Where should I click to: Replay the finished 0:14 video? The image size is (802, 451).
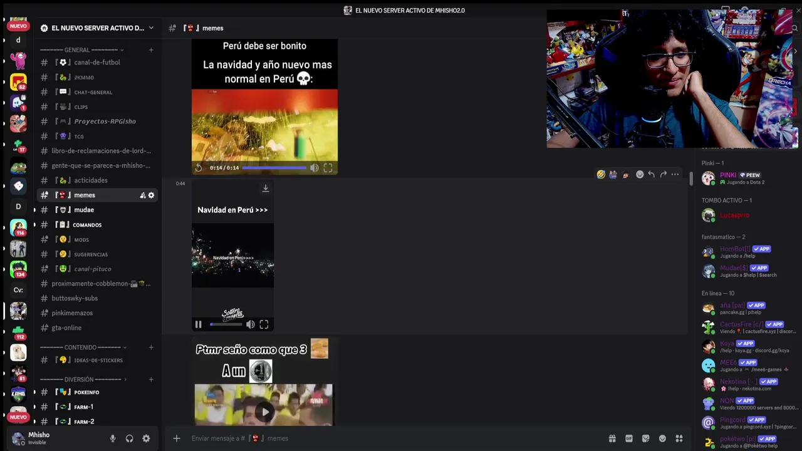tap(199, 168)
